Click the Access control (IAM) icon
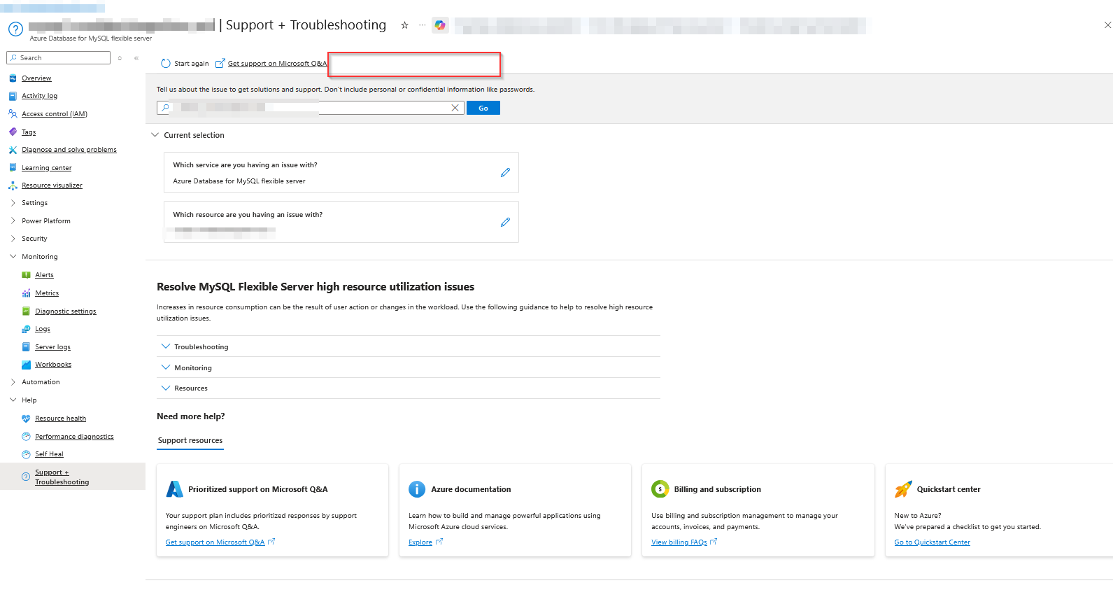Screen dimensions: 1113x590 tap(13, 113)
